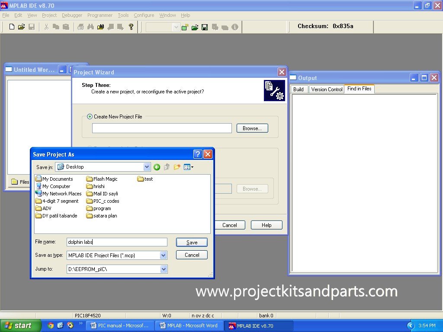Image resolution: width=443 pixels, height=332 pixels.
Task: Switch to the Version Control tab
Action: point(327,89)
